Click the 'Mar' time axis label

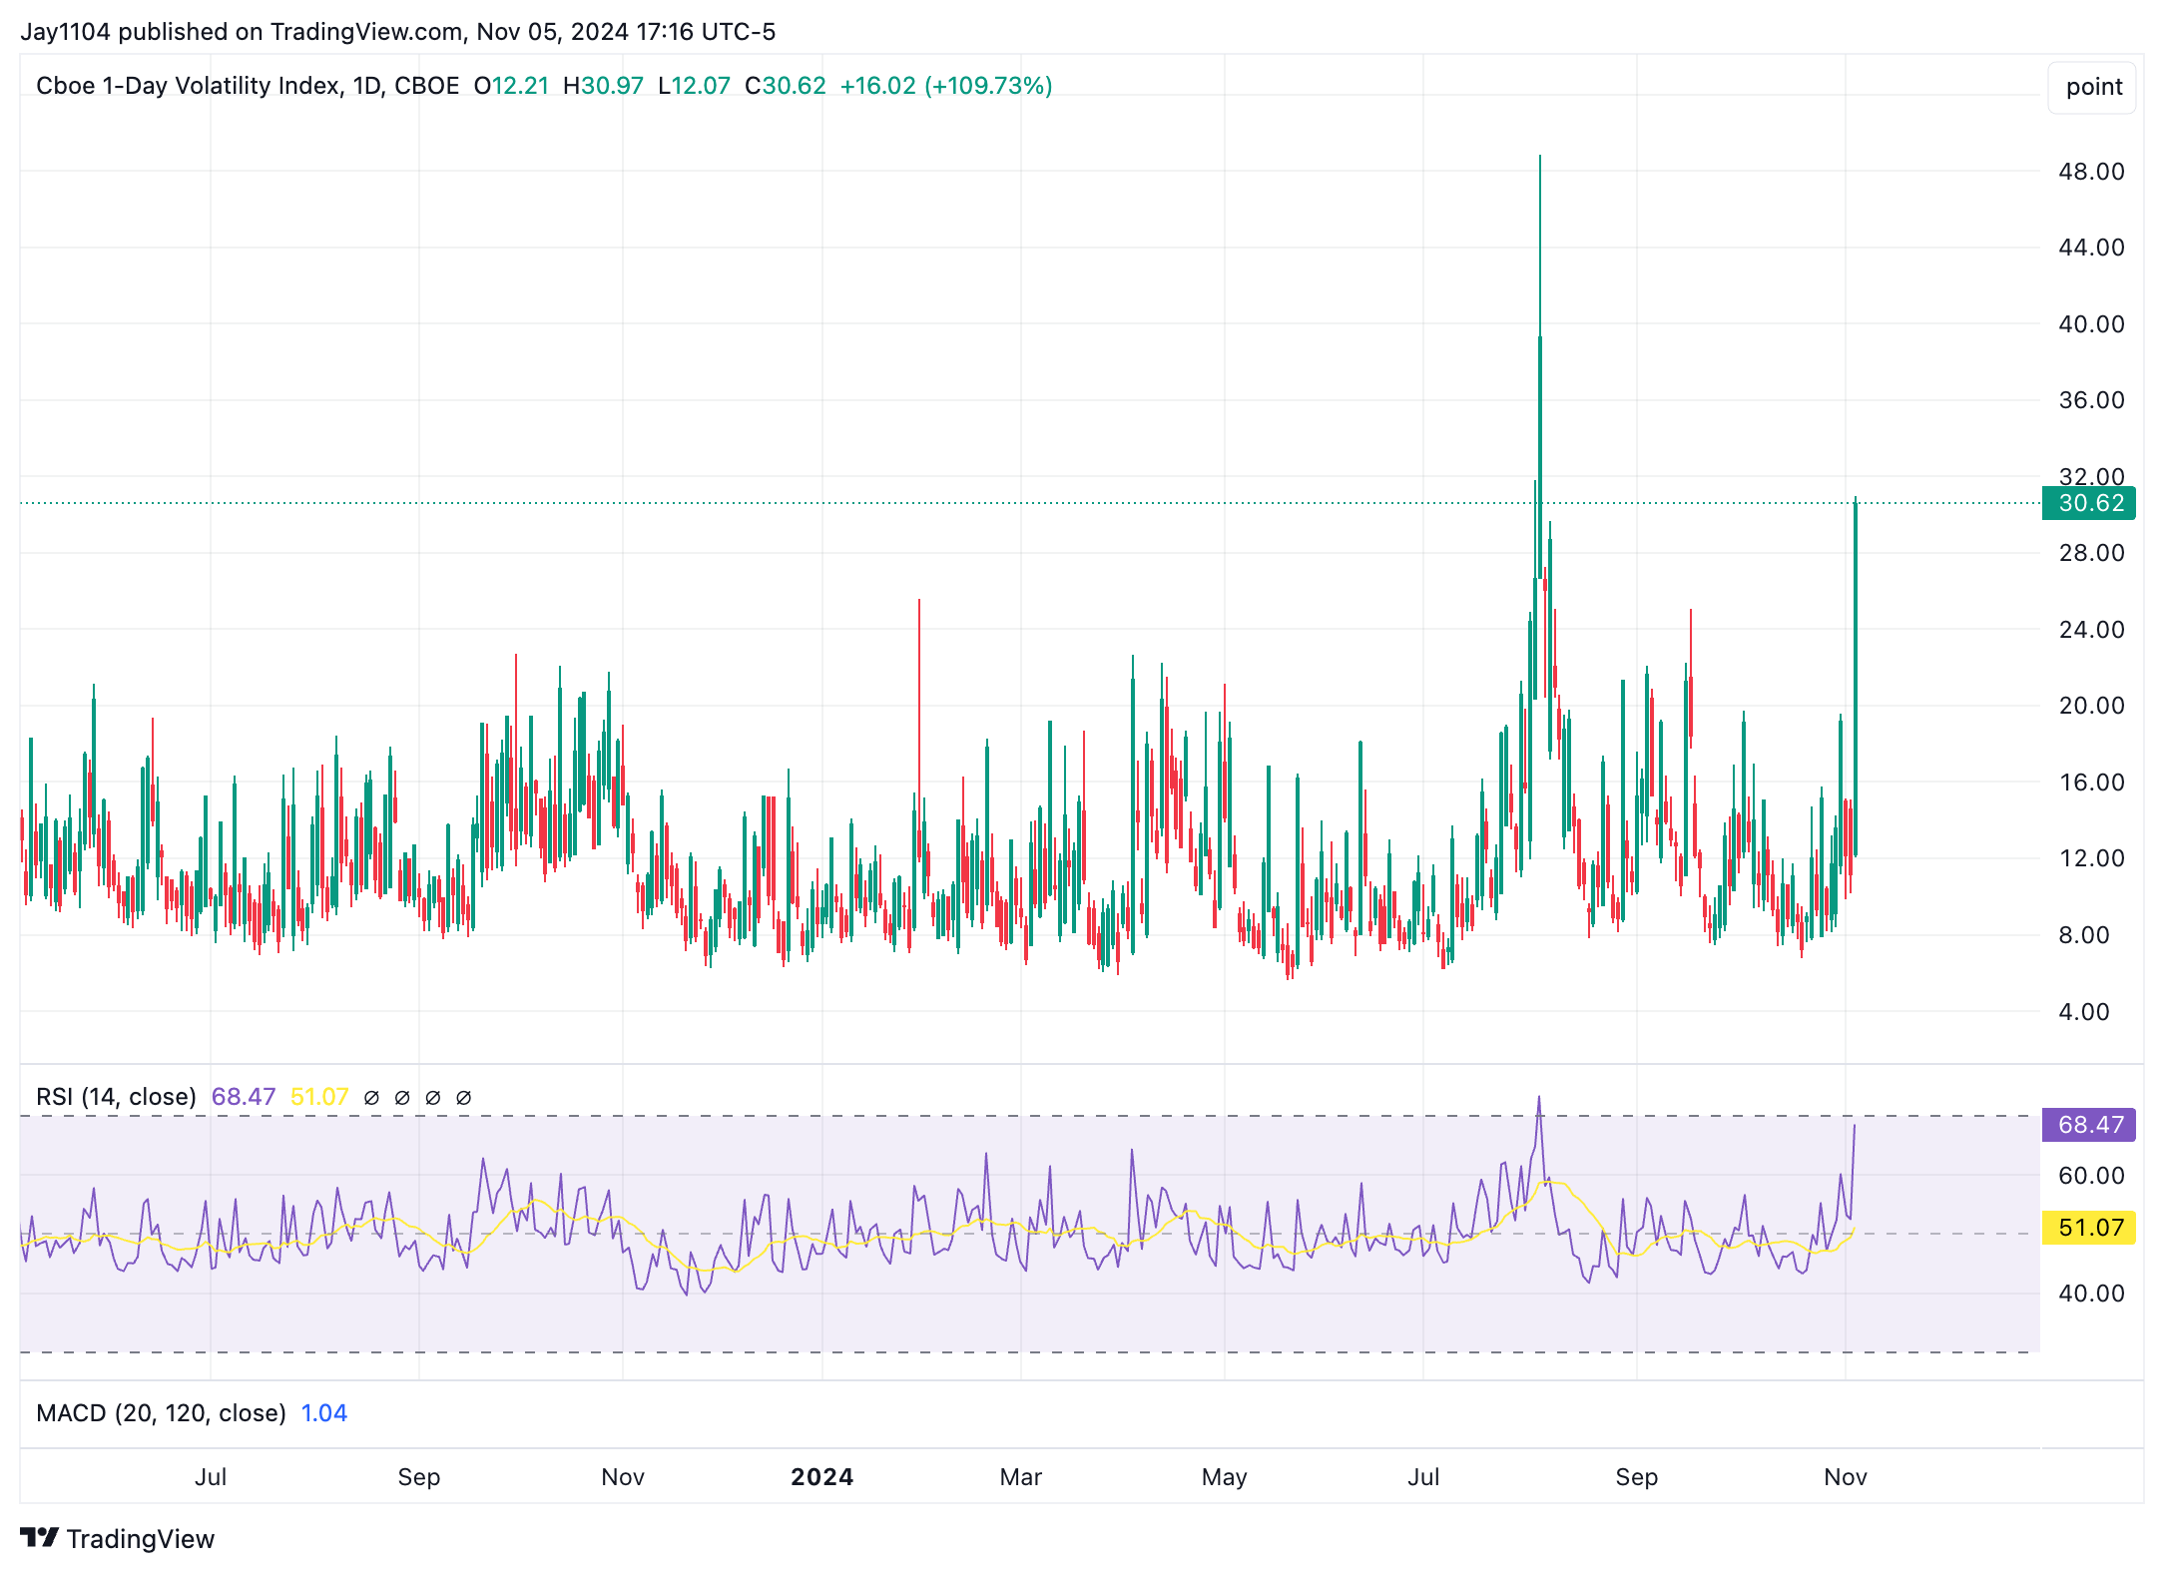(1021, 1477)
